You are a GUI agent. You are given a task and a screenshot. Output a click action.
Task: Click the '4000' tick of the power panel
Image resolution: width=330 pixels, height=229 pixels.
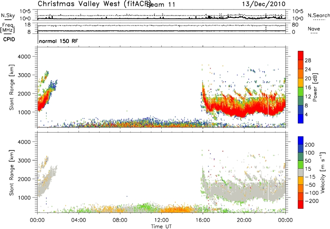point(24,57)
